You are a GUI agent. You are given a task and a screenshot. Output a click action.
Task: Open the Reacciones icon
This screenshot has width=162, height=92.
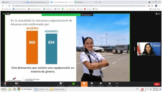101,84
